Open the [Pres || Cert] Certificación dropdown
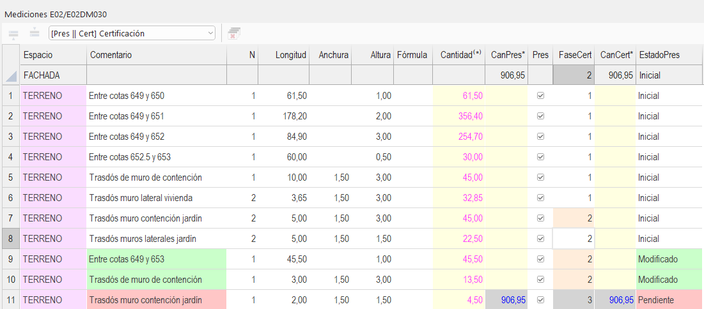This screenshot has width=704, height=309. tap(132, 34)
